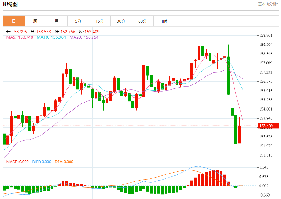Click the red 153.409 current price tag

tap(268, 126)
